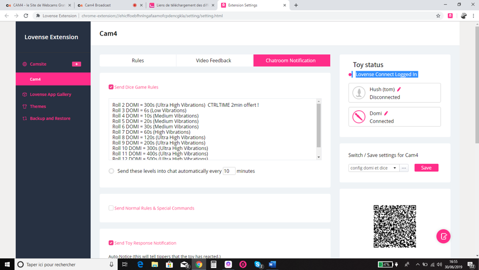This screenshot has width=479, height=270.
Task: Open Microsoft Word from the taskbar
Action: coord(272,264)
